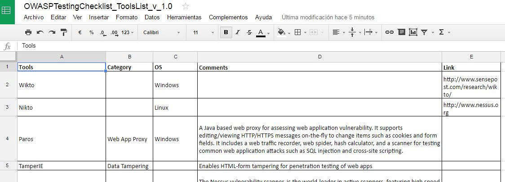Screen dimensions: 505x182
Task: Select the Link header cell
Action: (x=471, y=67)
